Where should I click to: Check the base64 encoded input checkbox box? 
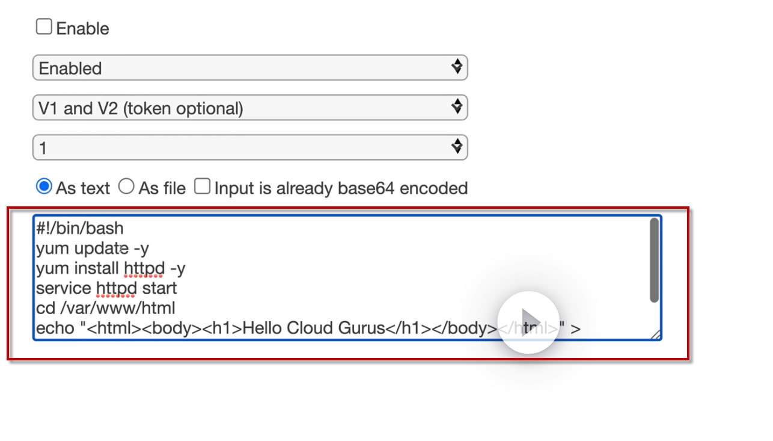[203, 187]
